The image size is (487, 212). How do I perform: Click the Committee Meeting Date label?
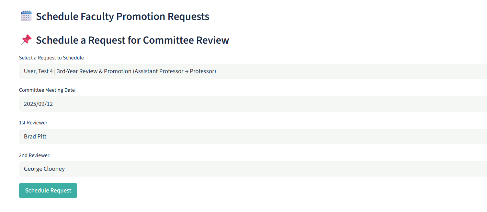[47, 90]
